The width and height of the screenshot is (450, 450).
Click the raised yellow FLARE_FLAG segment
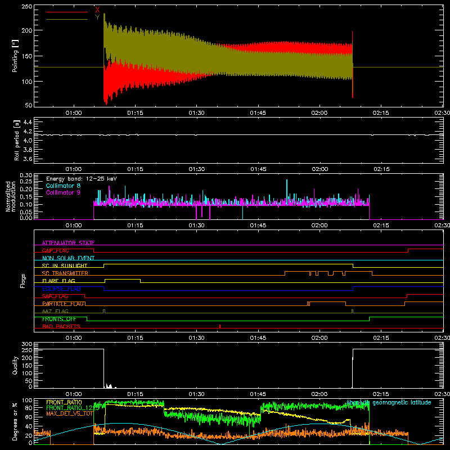pyautogui.click(x=123, y=279)
